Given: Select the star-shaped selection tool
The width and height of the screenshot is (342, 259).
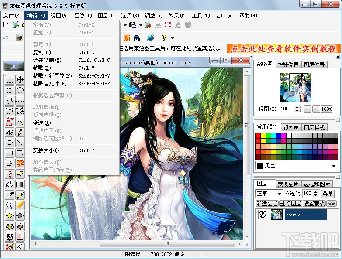Looking at the screenshot, I should (10, 101).
